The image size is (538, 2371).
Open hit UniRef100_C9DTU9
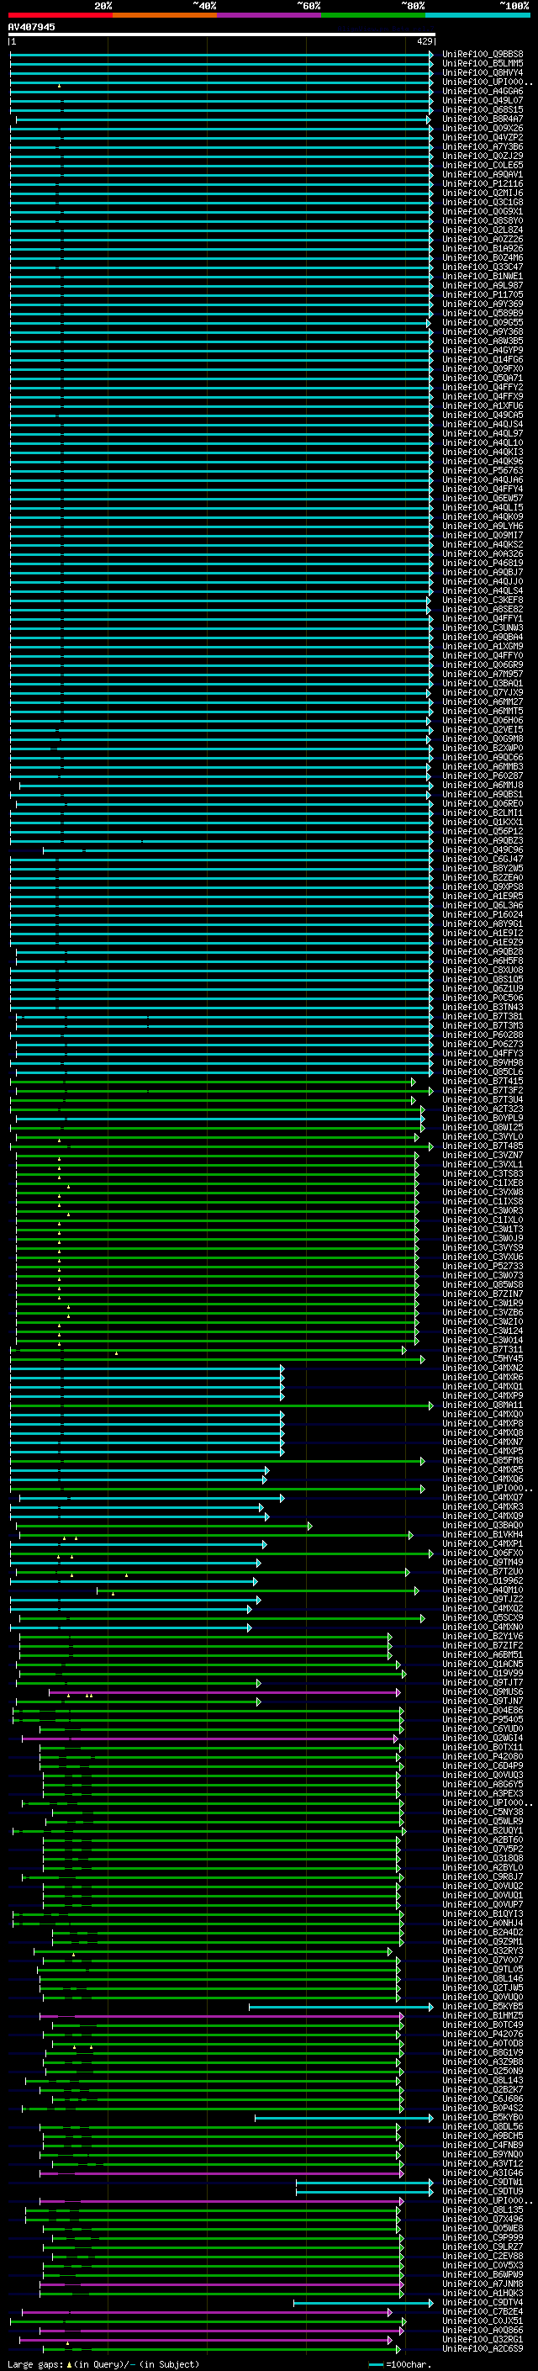coord(483,2191)
